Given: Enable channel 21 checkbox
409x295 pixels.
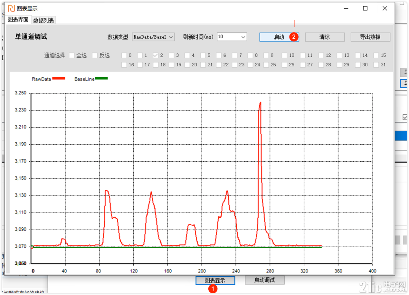Looking at the screenshot, I should (203, 65).
